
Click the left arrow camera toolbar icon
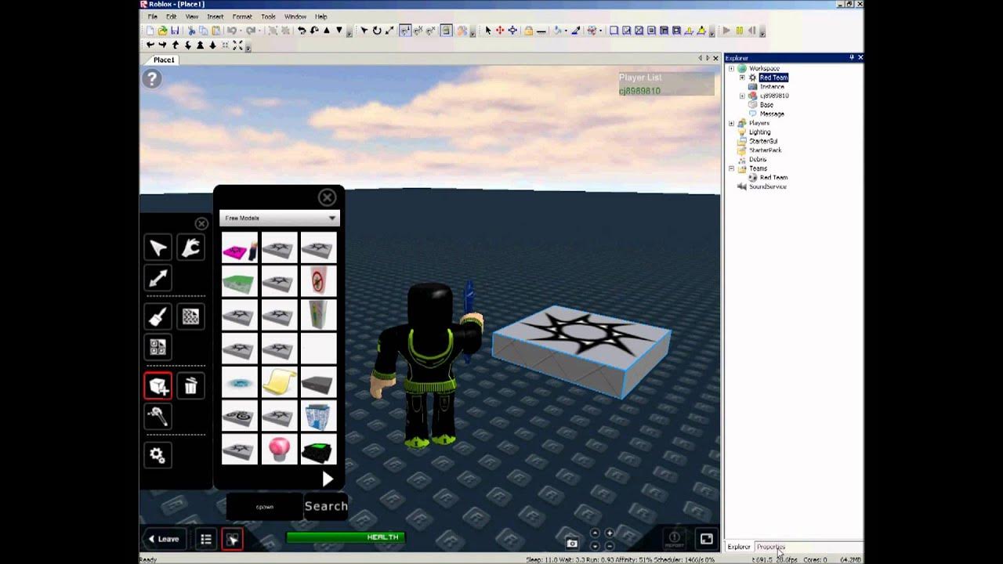coord(150,45)
